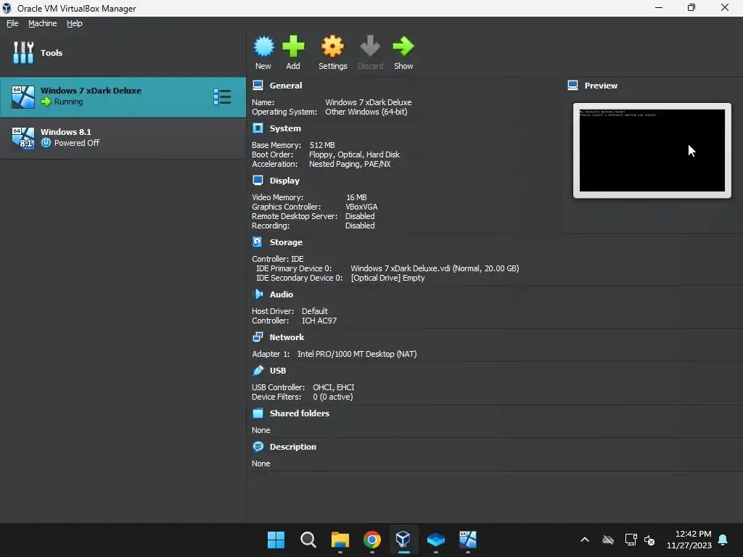Click the System section chip icon

click(x=258, y=128)
